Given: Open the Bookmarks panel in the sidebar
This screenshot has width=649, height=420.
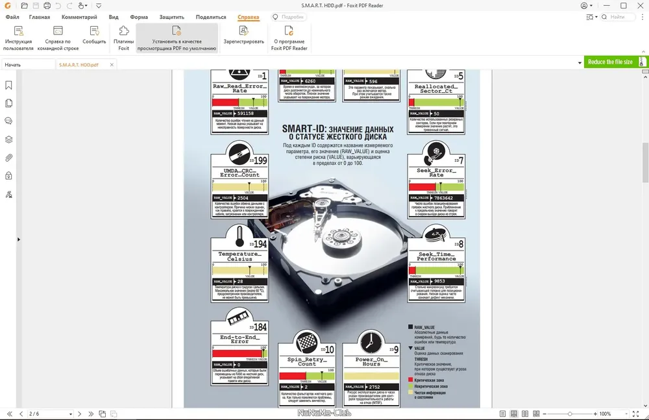Looking at the screenshot, I should [x=9, y=85].
